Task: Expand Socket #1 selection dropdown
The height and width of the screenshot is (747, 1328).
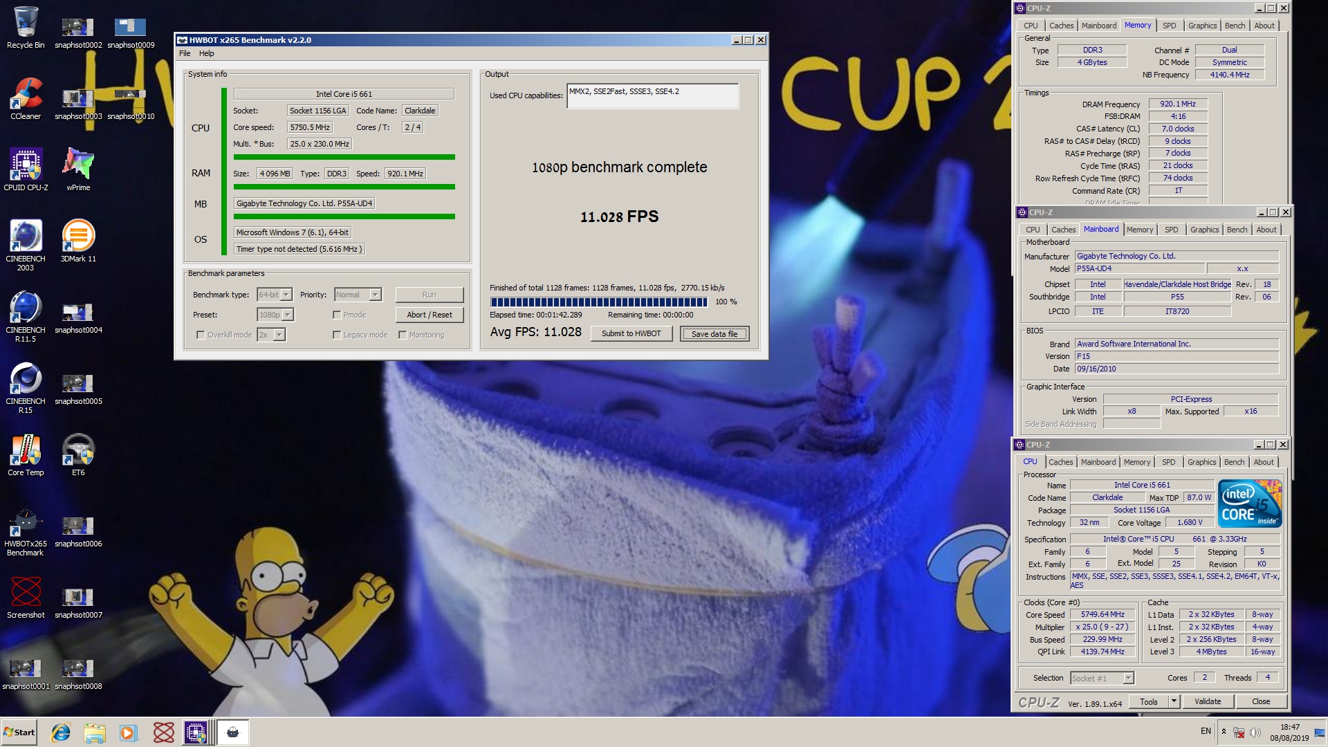Action: [x=1128, y=679]
